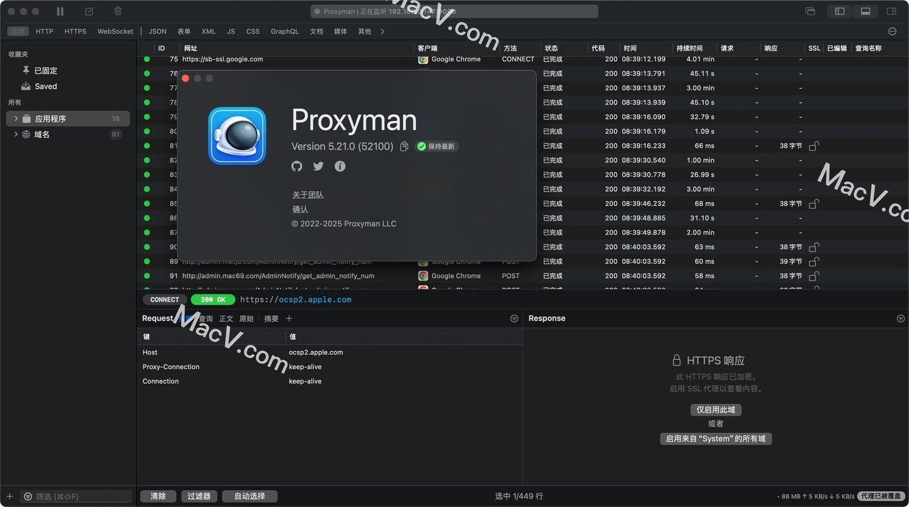Open the ellipsis menu beside filter tabs
The image size is (909, 507).
click(892, 31)
